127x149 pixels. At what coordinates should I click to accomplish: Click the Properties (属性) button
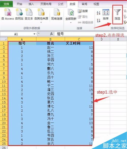click(x=83, y=17)
